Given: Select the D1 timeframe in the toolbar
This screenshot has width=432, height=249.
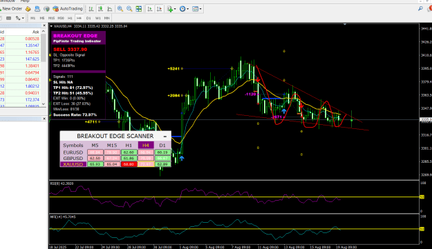Looking at the screenshot, I should tap(88, 18).
